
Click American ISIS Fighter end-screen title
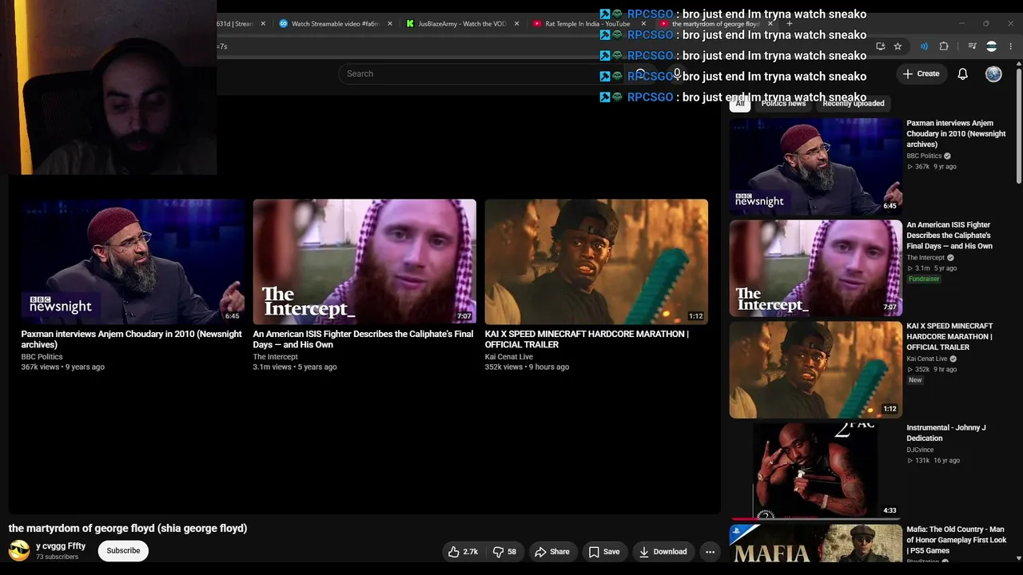pos(363,339)
